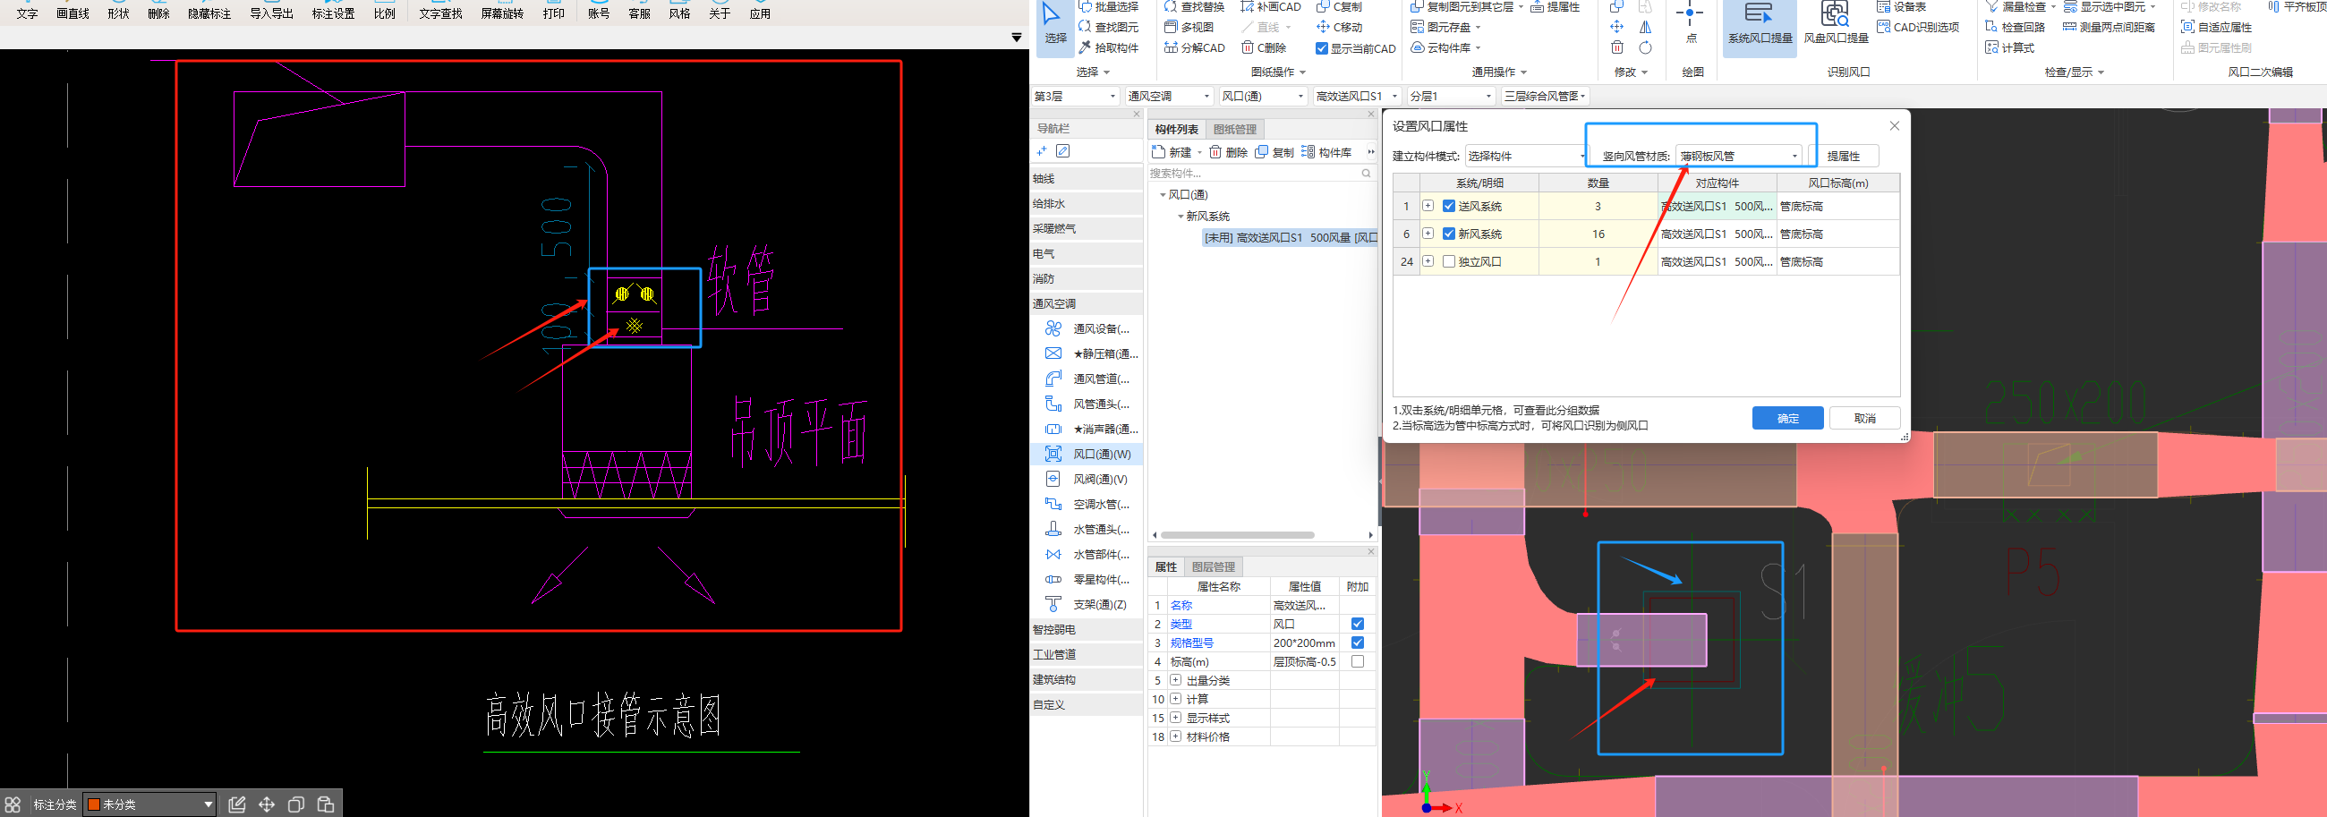Select 通风设备 in the navigation list

click(x=1089, y=328)
